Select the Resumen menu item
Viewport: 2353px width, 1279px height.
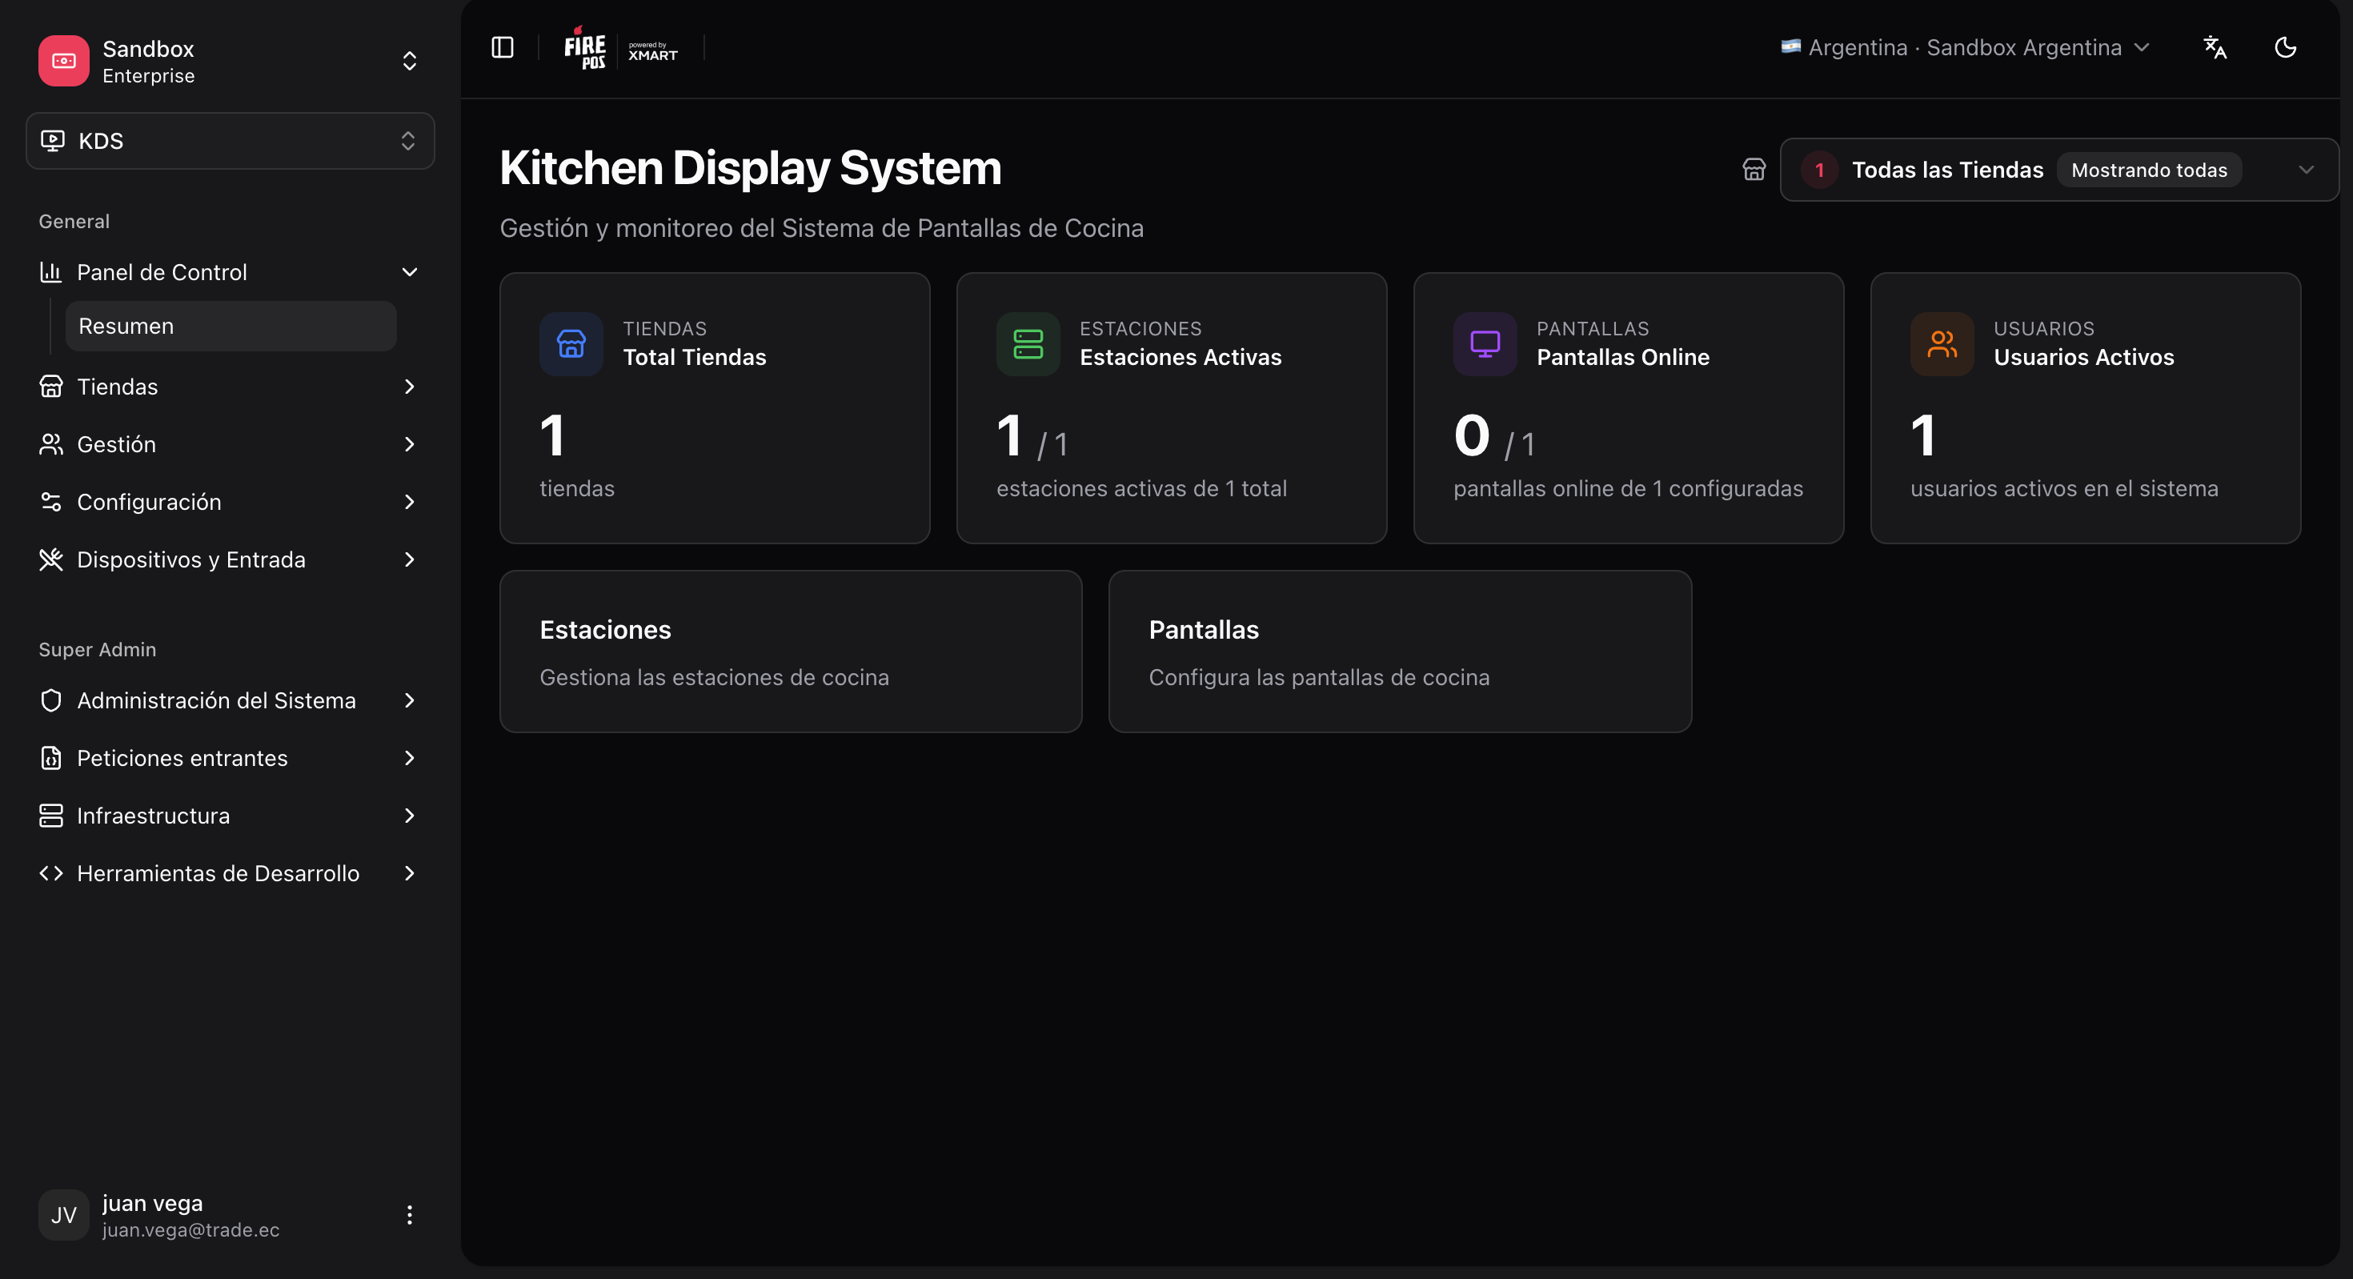(231, 326)
